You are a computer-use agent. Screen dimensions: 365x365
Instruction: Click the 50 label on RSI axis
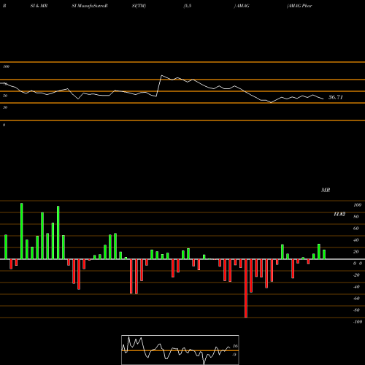coord(5,96)
